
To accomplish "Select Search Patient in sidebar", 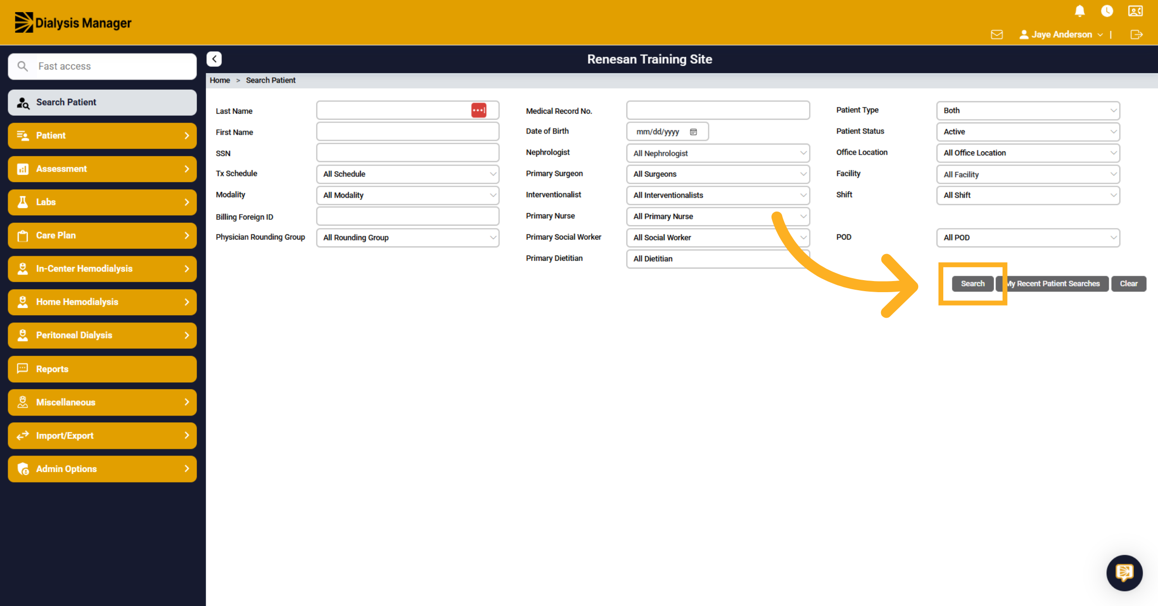I will 102,102.
